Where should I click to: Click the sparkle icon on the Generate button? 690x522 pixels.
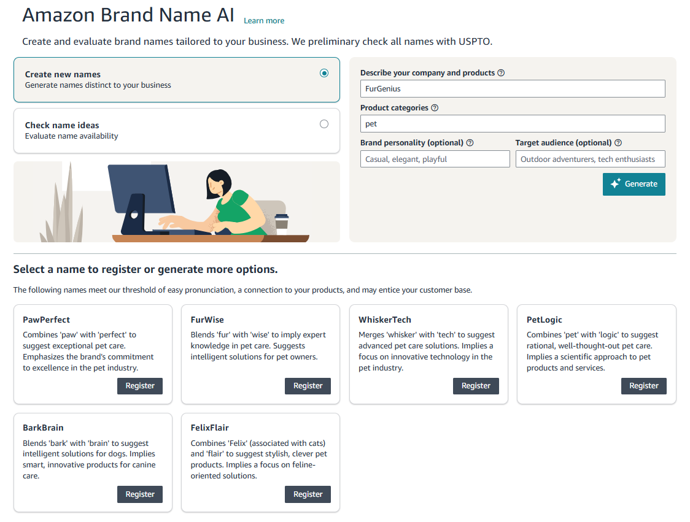point(613,183)
